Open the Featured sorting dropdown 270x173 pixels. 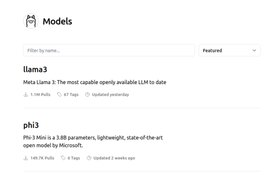[229, 50]
